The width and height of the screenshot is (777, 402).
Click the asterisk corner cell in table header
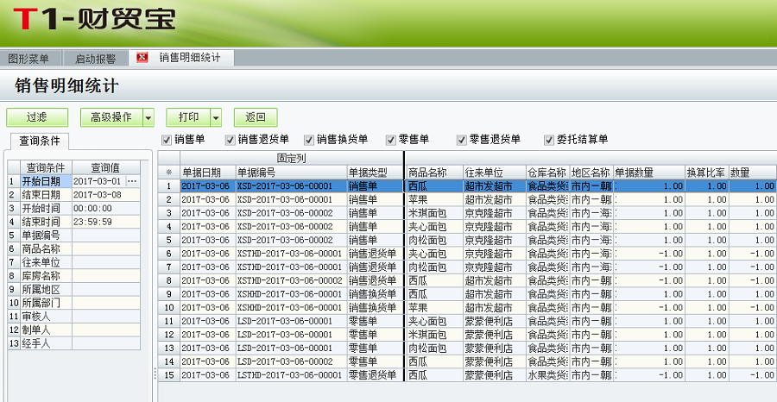tap(168, 173)
